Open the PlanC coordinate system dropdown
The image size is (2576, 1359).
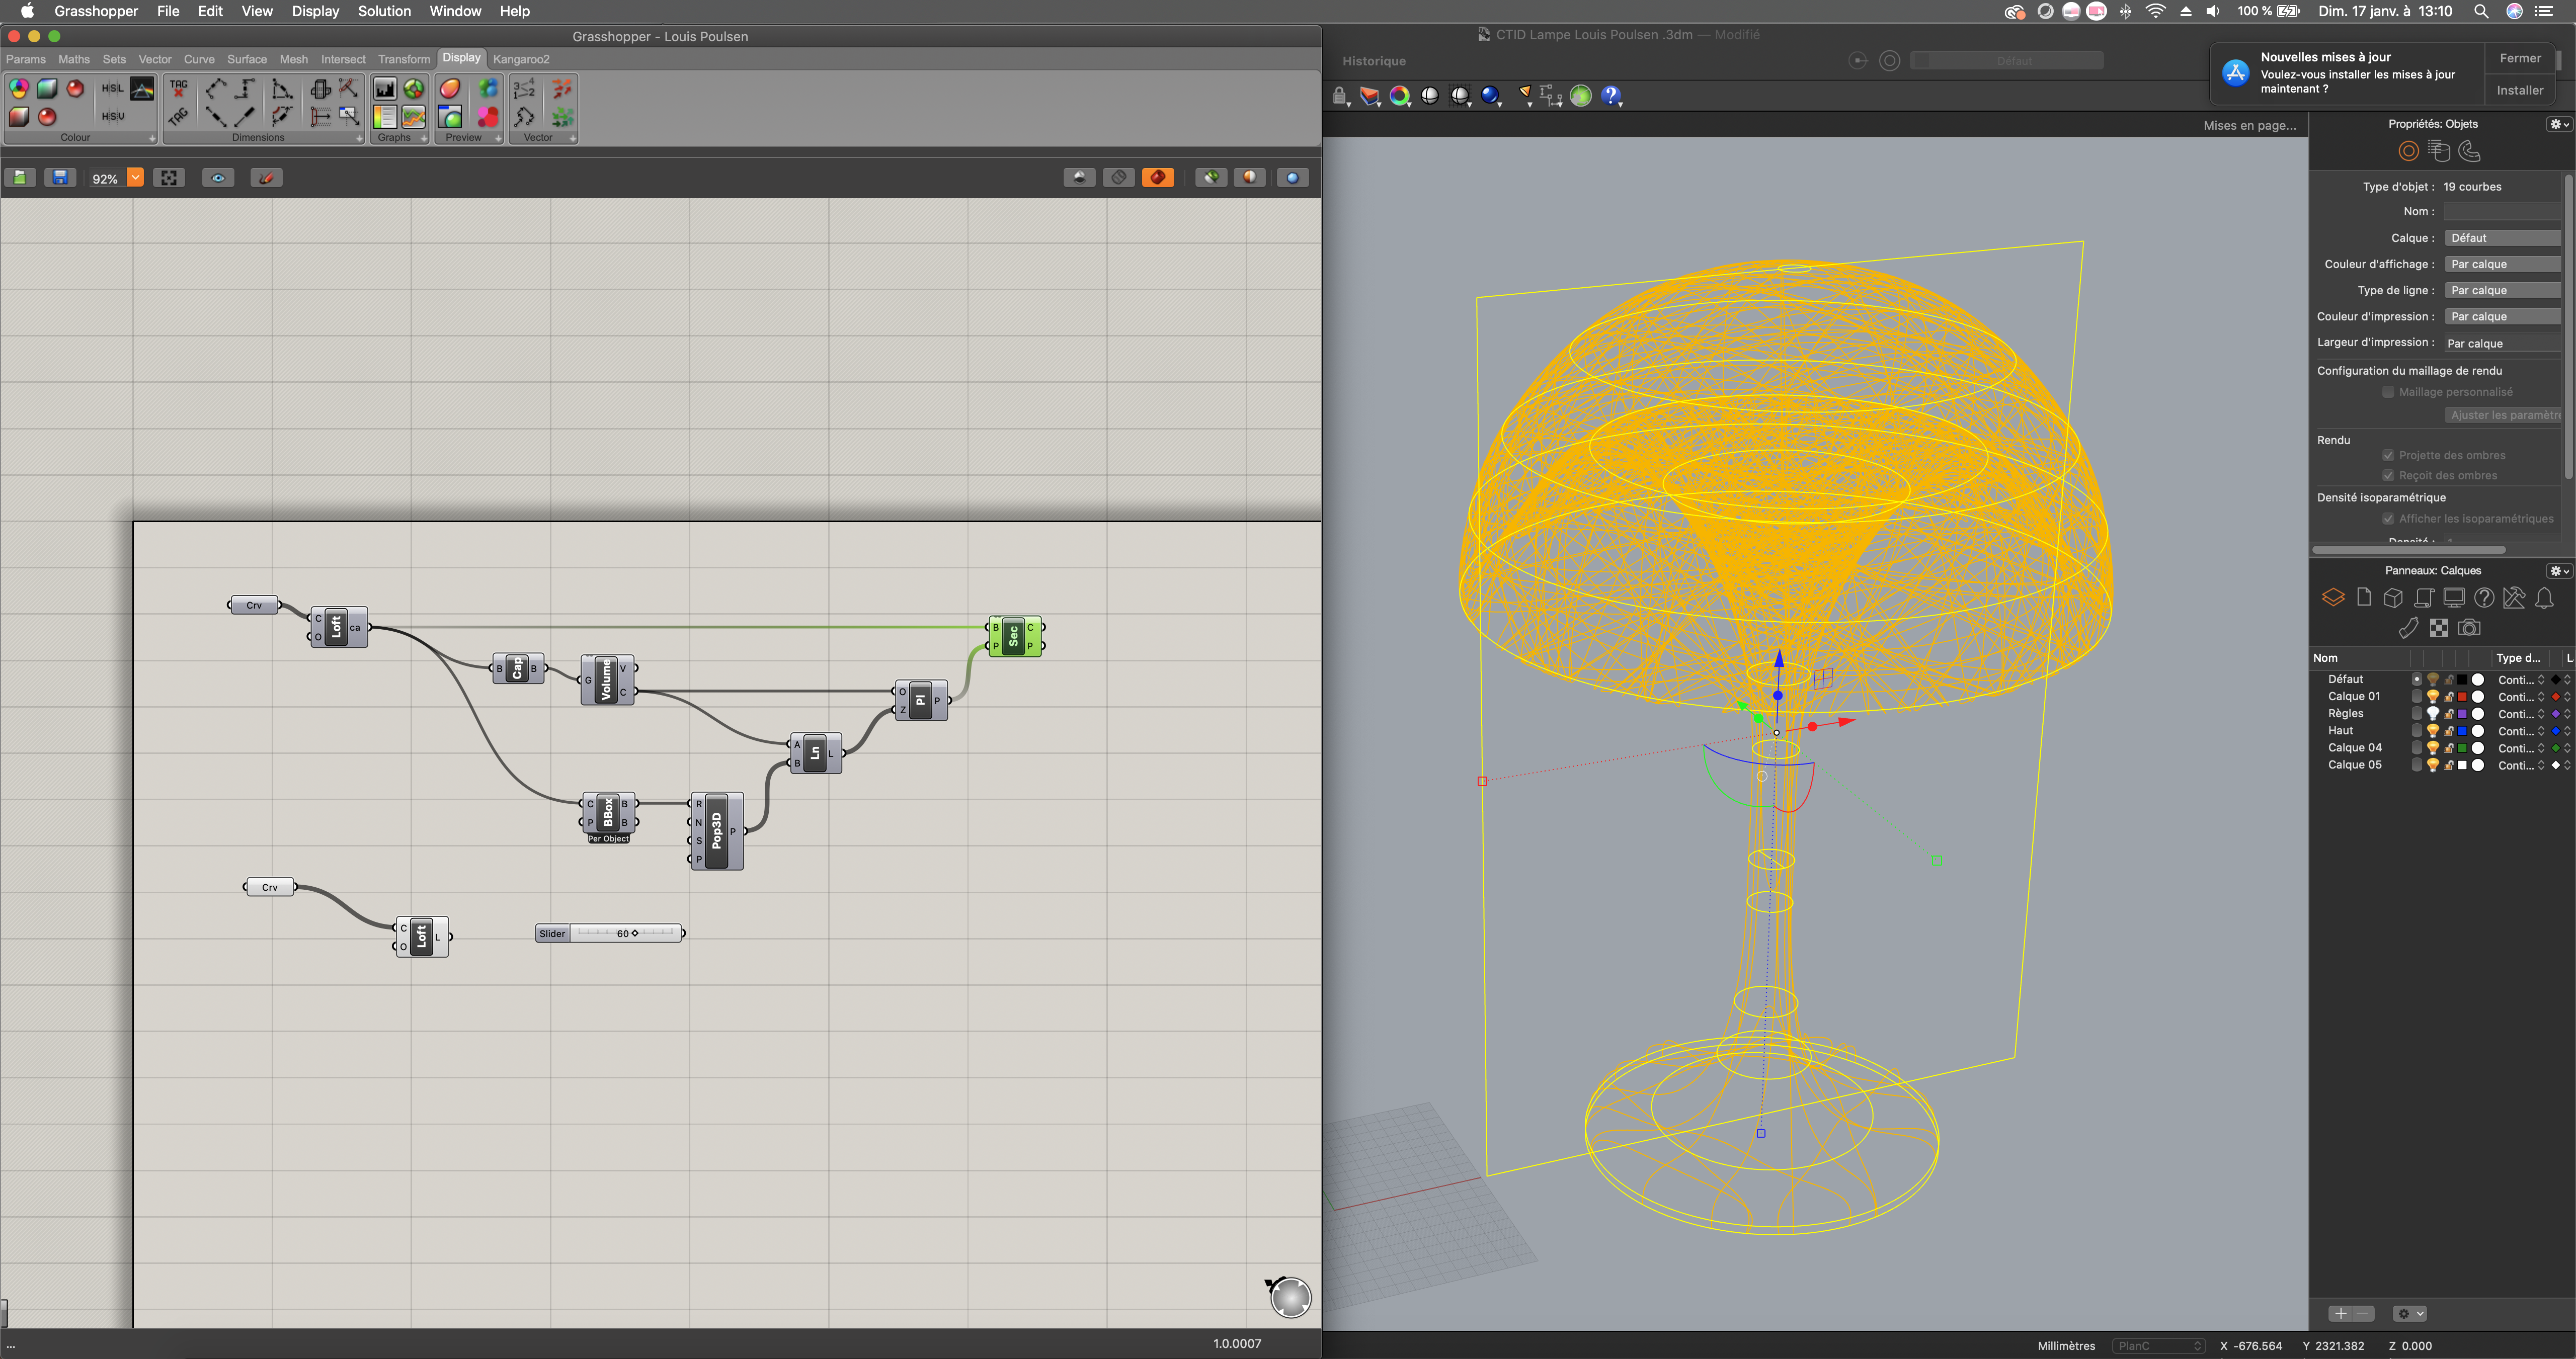[x=2158, y=1346]
